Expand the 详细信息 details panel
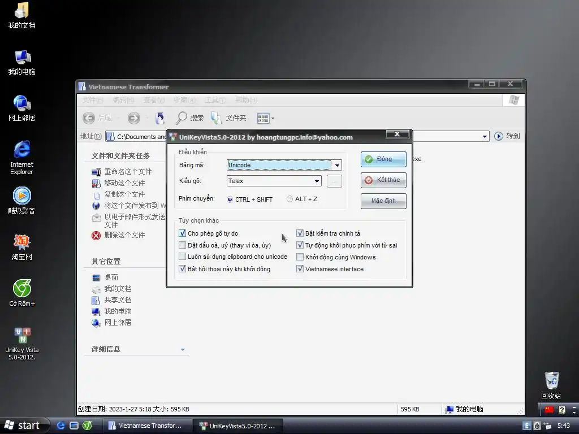 pyautogui.click(x=183, y=349)
